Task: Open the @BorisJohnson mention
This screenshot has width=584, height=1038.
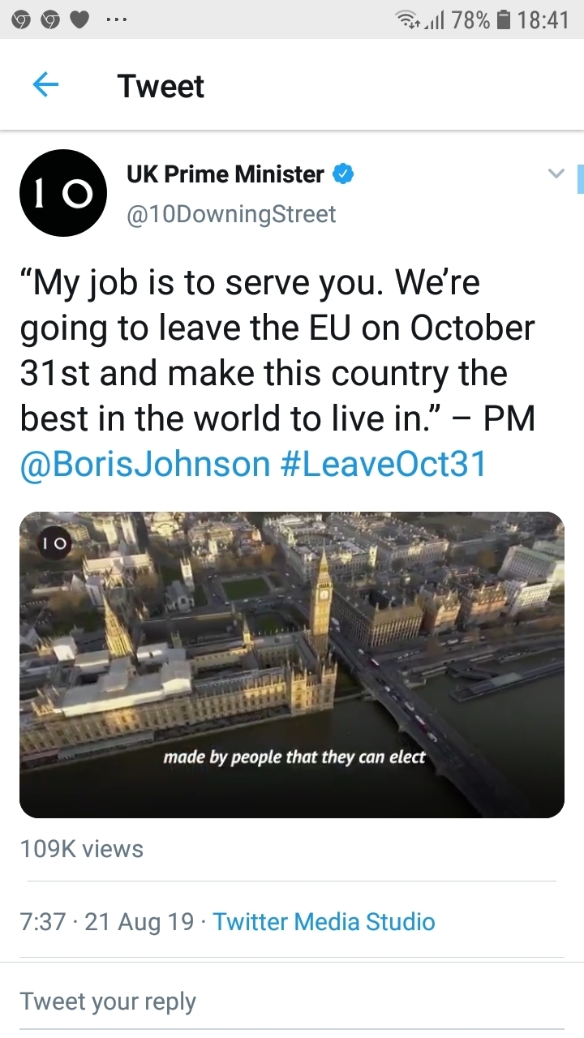Action: (144, 464)
